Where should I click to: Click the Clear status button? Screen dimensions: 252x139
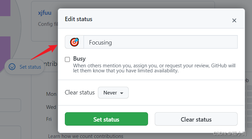coord(196,119)
